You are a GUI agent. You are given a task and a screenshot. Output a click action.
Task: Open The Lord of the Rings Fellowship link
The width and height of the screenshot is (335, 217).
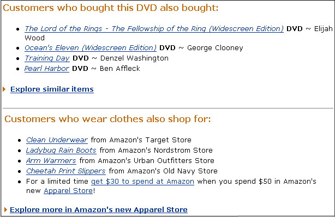[154, 28]
